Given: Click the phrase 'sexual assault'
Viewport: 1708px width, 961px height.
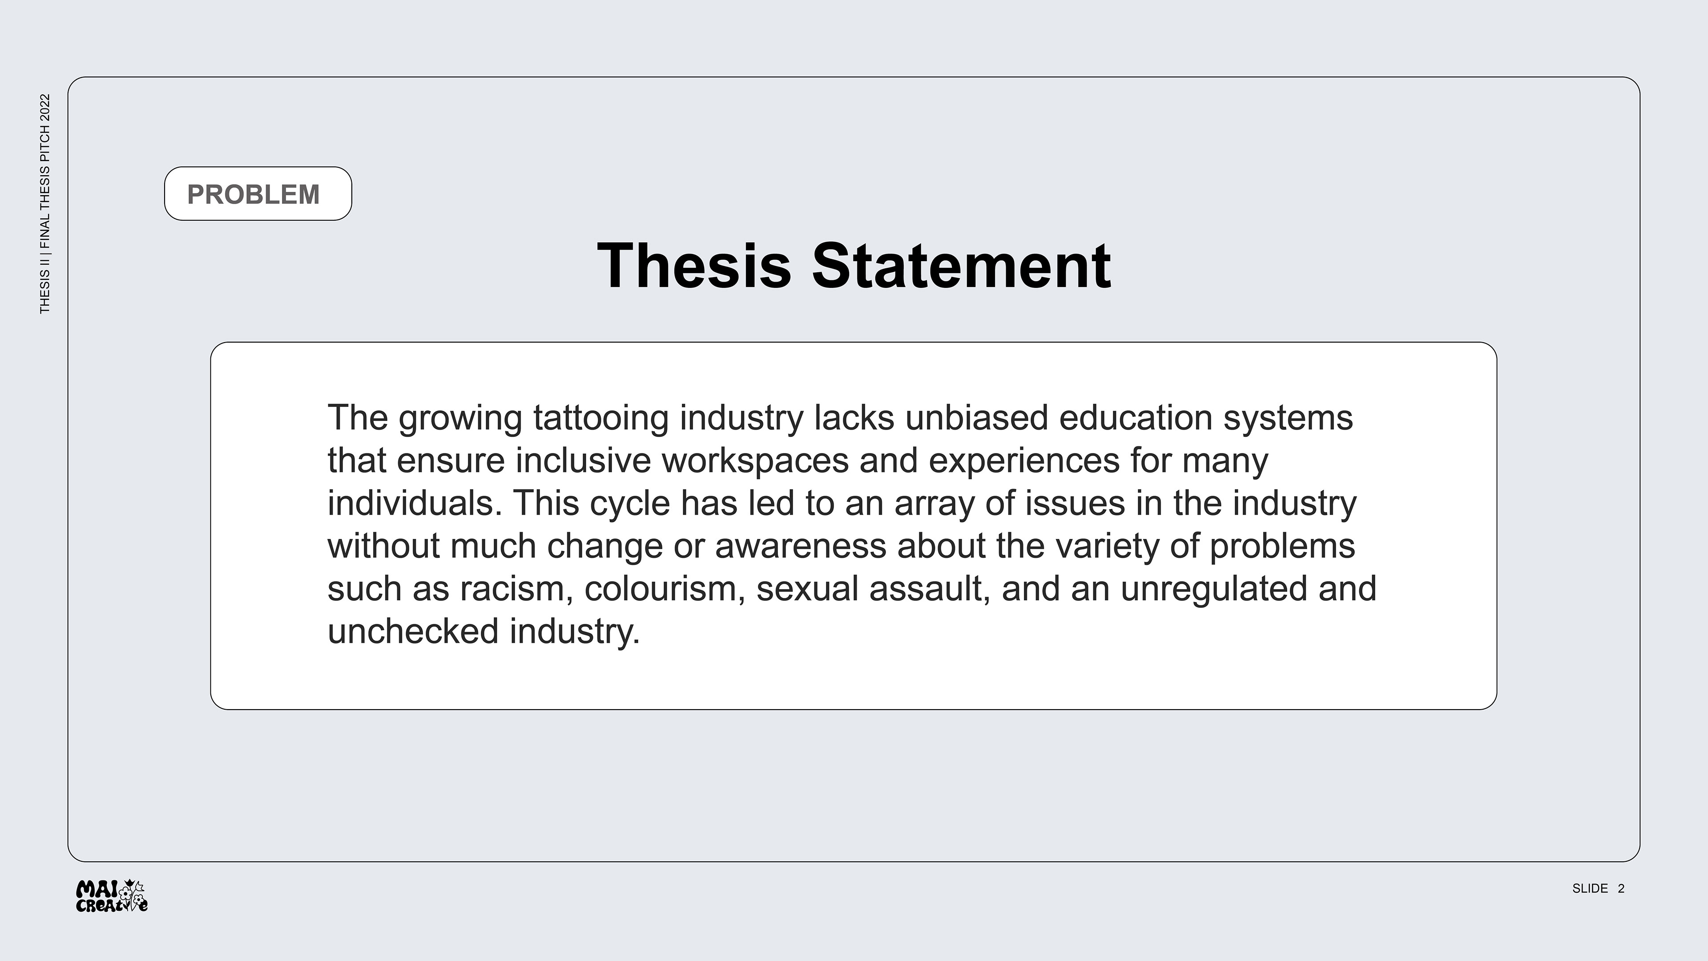Looking at the screenshot, I should tap(873, 589).
